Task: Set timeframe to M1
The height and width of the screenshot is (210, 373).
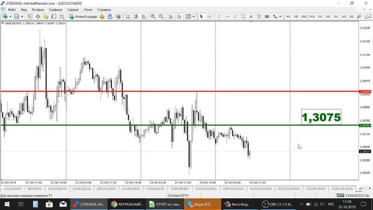Action: click(x=288, y=16)
